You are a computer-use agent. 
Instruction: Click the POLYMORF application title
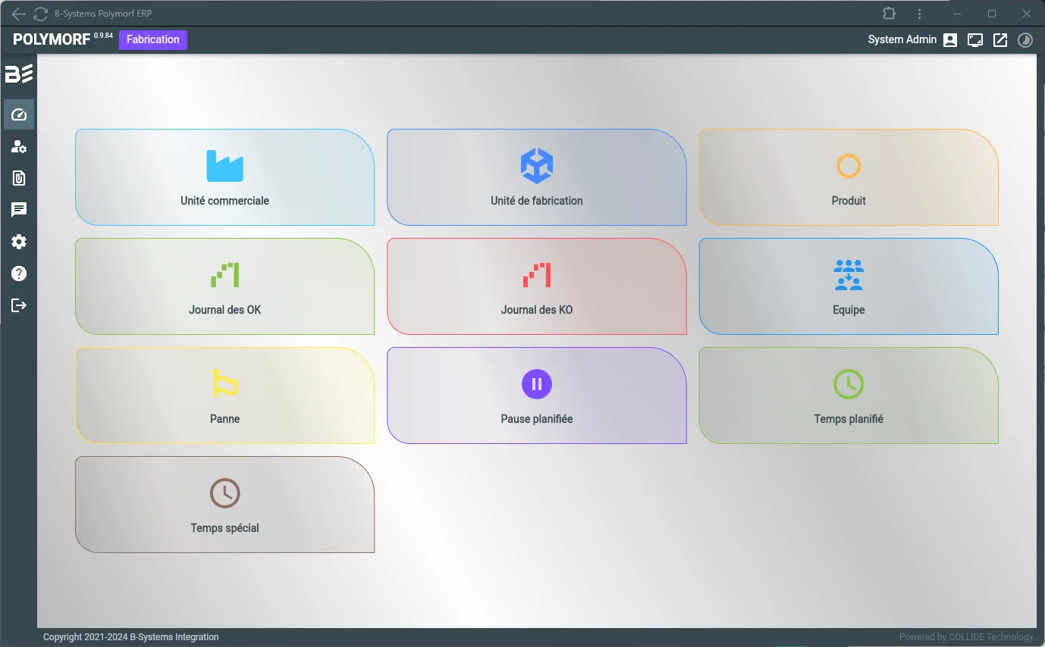pyautogui.click(x=52, y=40)
